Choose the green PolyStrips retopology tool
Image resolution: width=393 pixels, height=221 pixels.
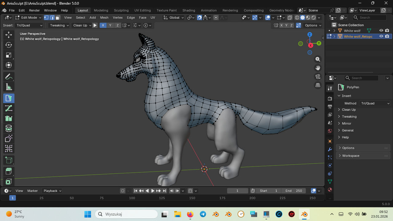(x=9, y=108)
